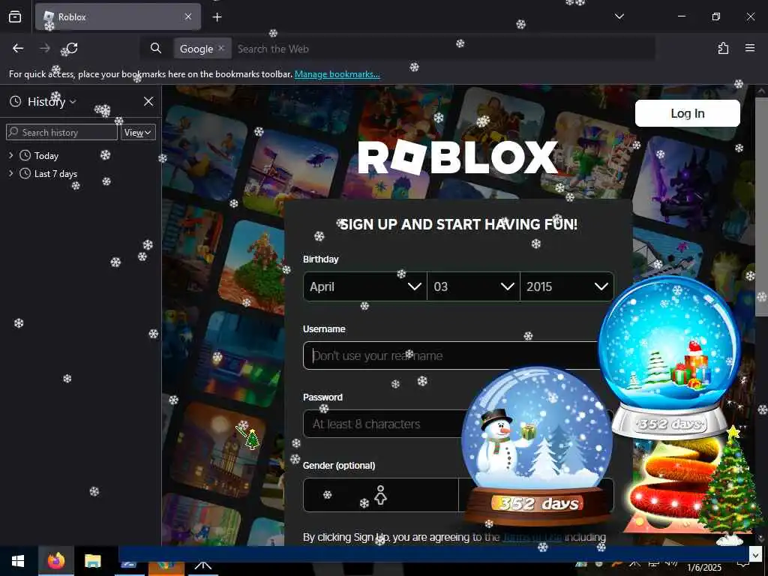
Task: Open the birthday day dropdown showing 03
Action: coord(474,286)
